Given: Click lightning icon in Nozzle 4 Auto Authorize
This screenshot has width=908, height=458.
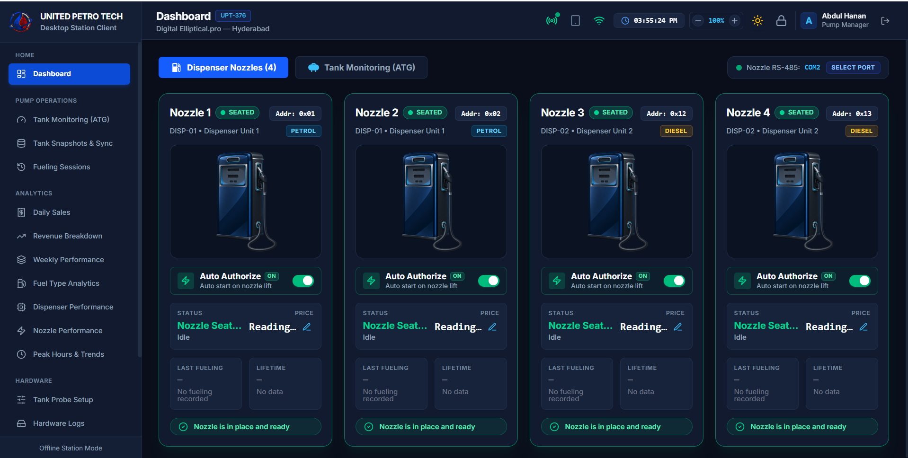Looking at the screenshot, I should click(742, 281).
